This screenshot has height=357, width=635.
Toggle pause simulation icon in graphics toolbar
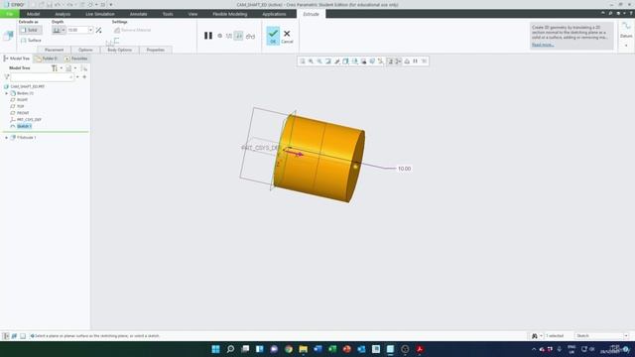(416, 61)
